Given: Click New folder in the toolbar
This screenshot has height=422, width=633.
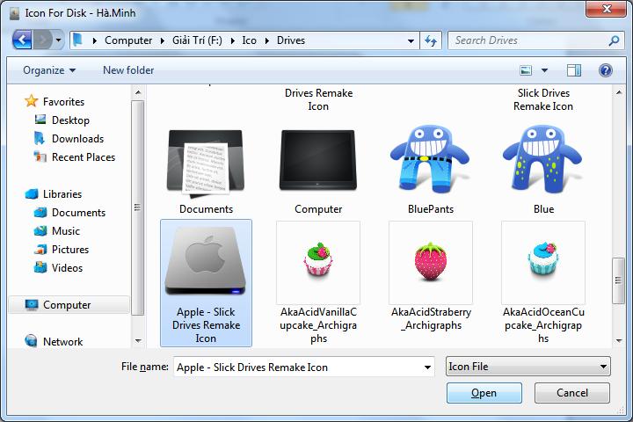Looking at the screenshot, I should [128, 70].
